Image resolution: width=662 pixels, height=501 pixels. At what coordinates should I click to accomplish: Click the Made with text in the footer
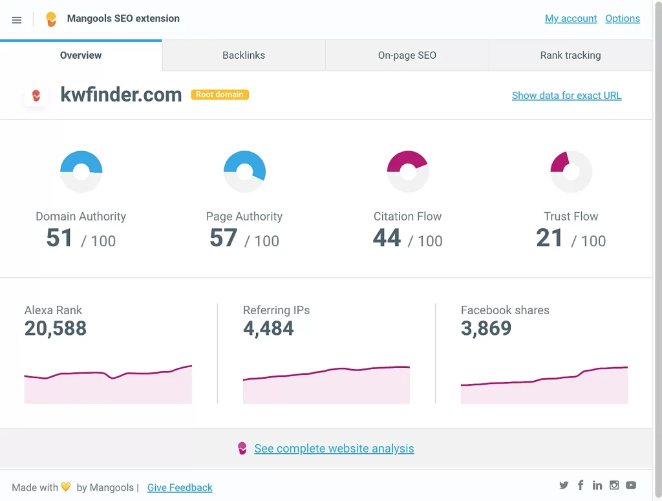point(35,487)
